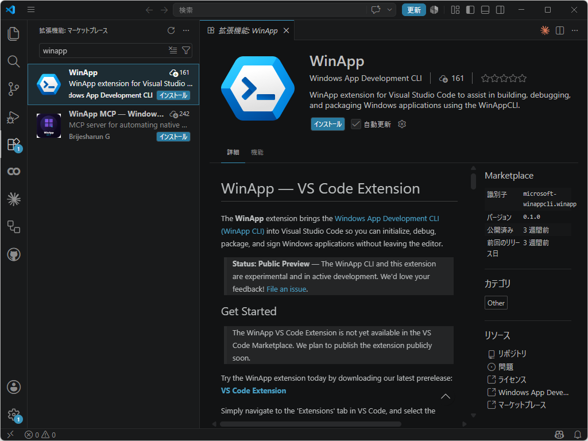This screenshot has height=441, width=588.
Task: Clear extension search results icon
Action: [173, 51]
